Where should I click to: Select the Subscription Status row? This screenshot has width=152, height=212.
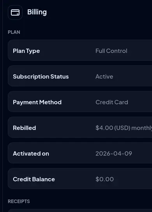[80, 76]
